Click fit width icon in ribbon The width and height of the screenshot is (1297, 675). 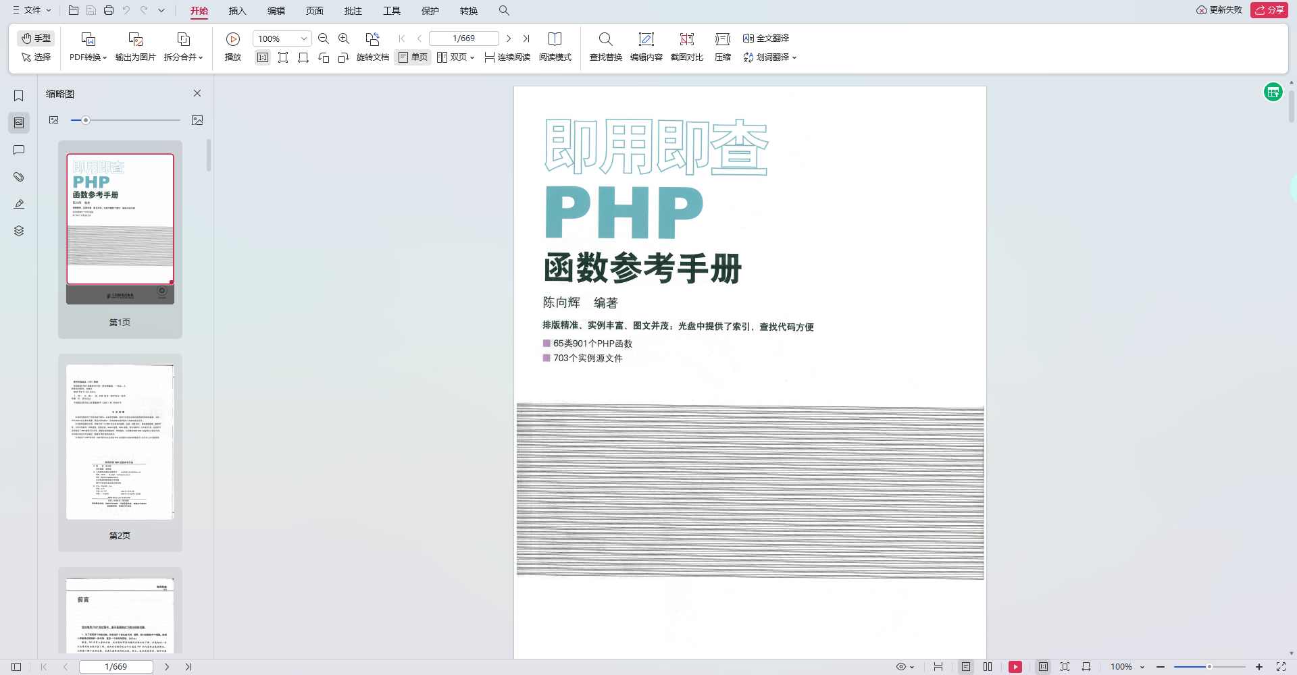[x=303, y=57]
